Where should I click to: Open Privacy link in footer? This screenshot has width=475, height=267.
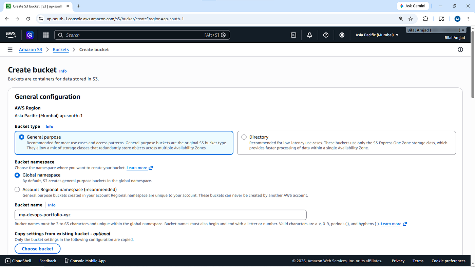tap(398, 261)
